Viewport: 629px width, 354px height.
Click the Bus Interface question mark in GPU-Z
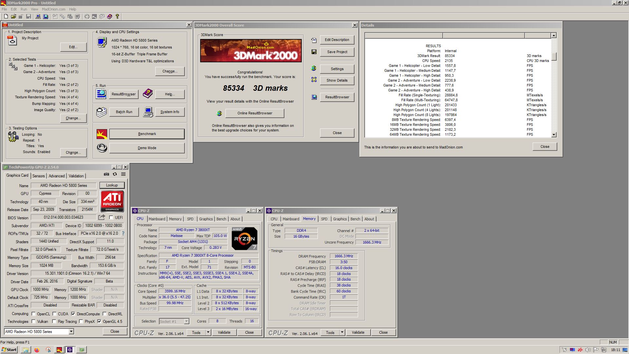(x=123, y=233)
